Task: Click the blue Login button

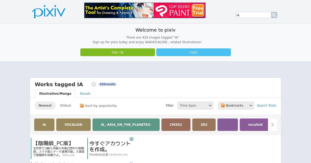Action: pos(194,52)
